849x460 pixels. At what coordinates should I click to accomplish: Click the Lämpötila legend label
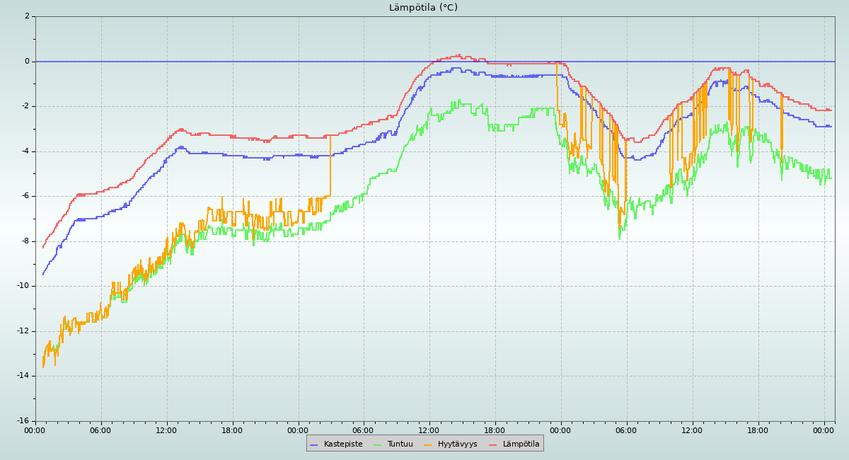coord(521,444)
